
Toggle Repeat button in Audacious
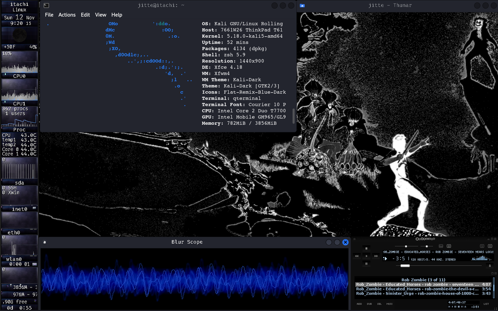point(490,246)
